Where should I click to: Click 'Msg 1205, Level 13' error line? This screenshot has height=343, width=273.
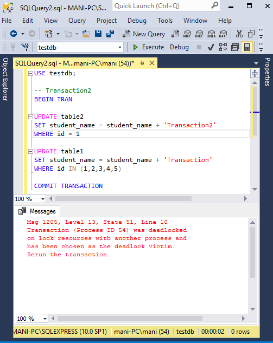pyautogui.click(x=97, y=222)
